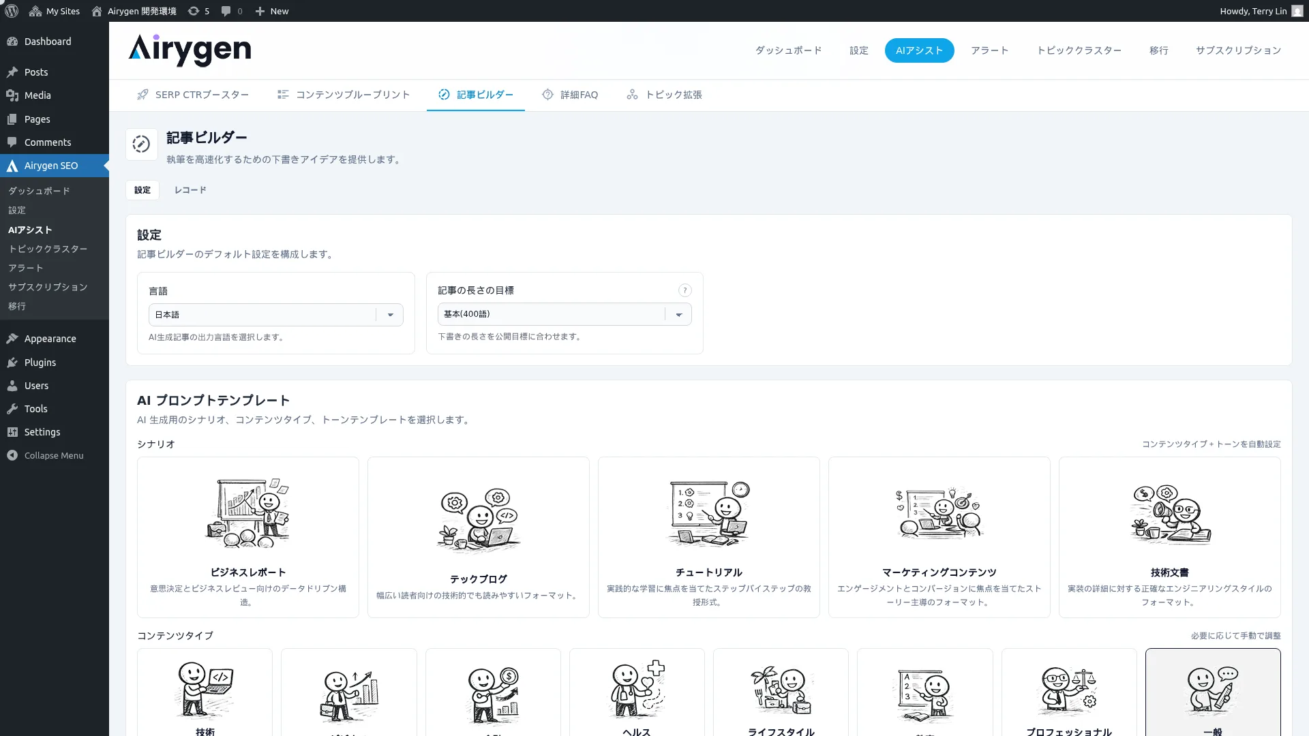1309x736 pixels.
Task: Go to トピッククラスター in the top navigation
Action: coord(1079,50)
